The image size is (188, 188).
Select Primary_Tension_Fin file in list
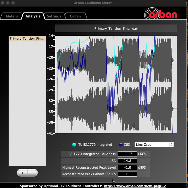pos(27,39)
